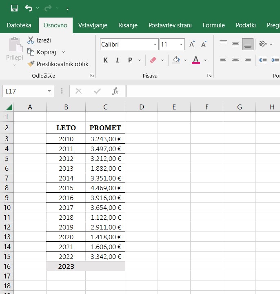Toggle bold K formatting
This screenshot has height=294, width=280.
tap(106, 60)
